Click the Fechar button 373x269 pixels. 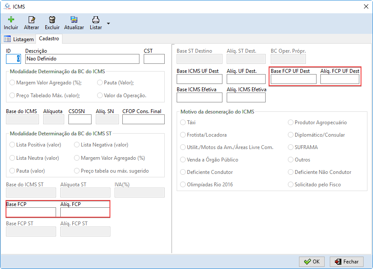click(346, 261)
